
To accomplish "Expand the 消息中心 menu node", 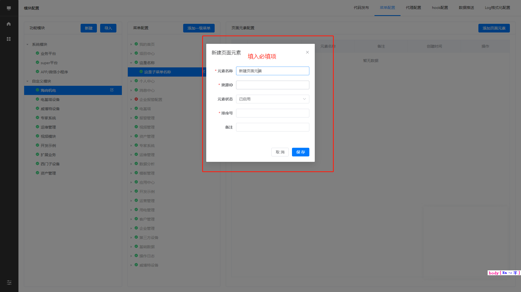I will click(x=131, y=90).
